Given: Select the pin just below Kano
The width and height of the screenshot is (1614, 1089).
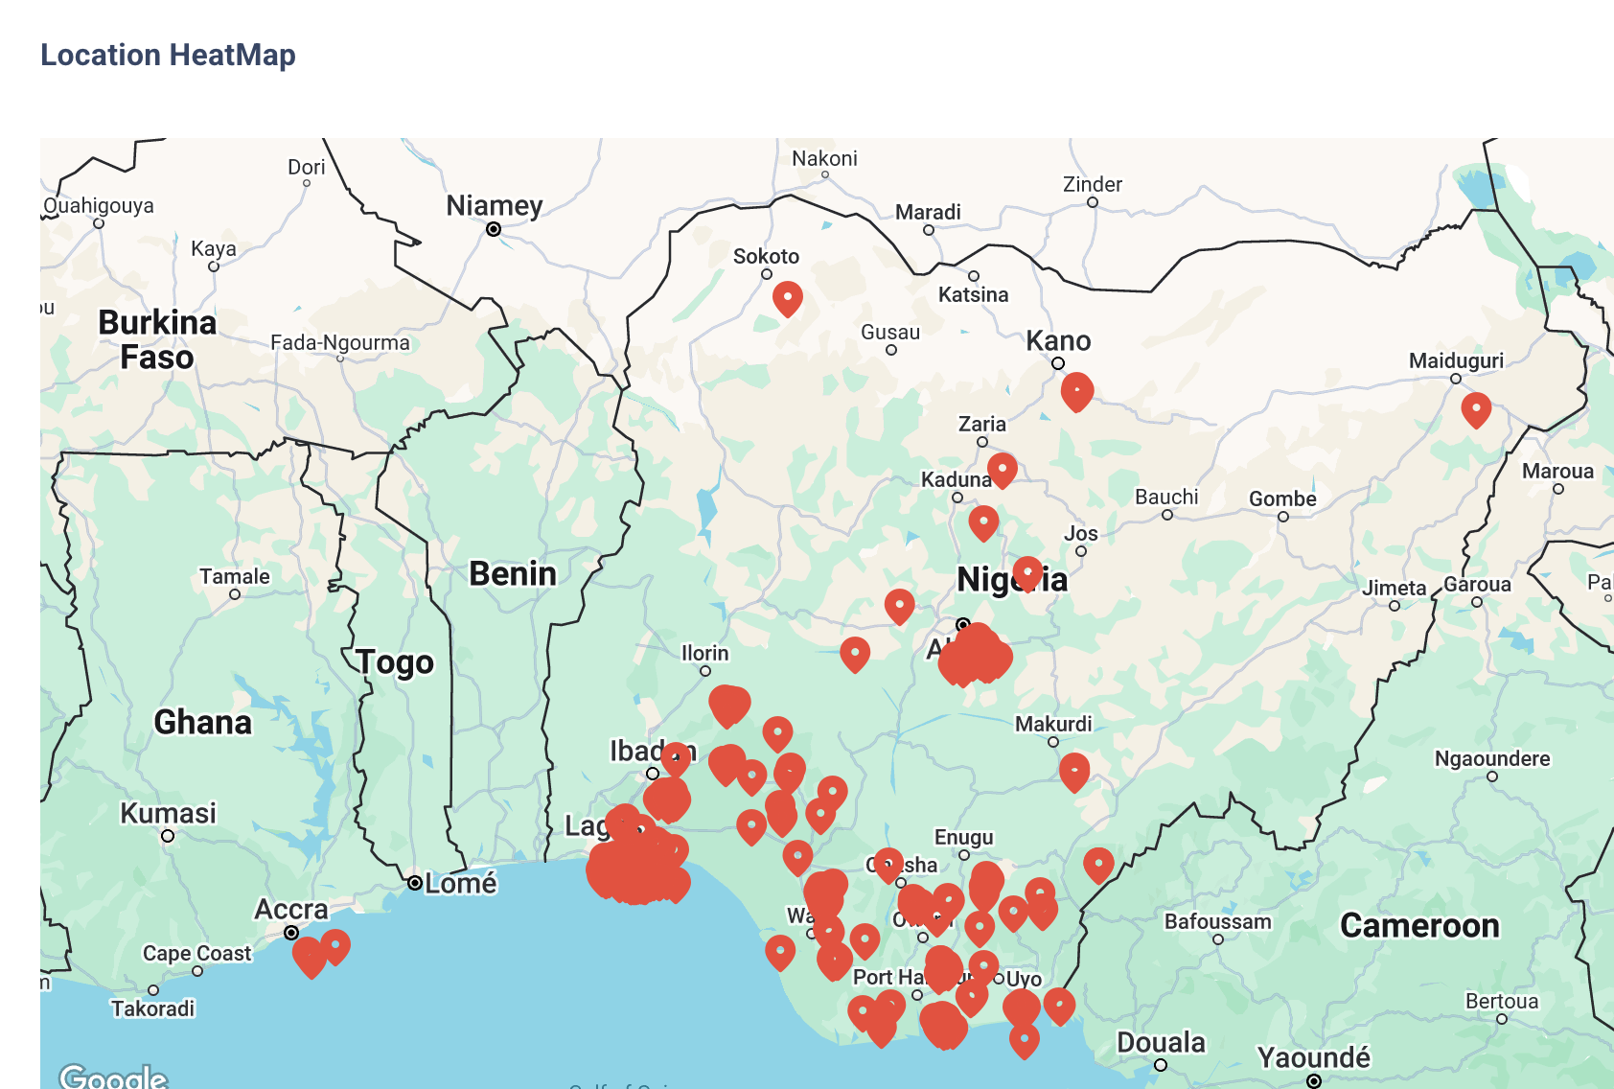Looking at the screenshot, I should [x=1076, y=391].
